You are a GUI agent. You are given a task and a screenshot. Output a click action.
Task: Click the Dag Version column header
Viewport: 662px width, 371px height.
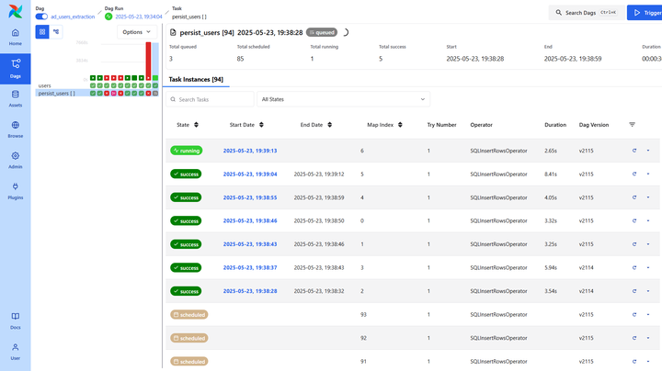coord(594,125)
